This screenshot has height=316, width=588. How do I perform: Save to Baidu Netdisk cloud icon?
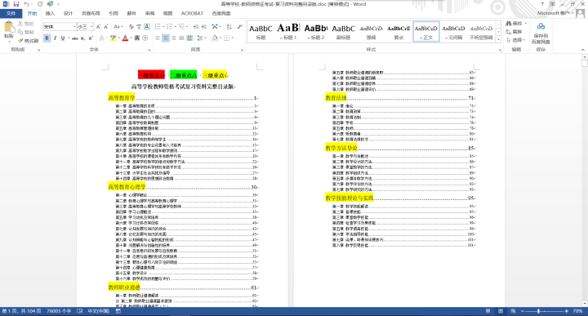coord(541,27)
